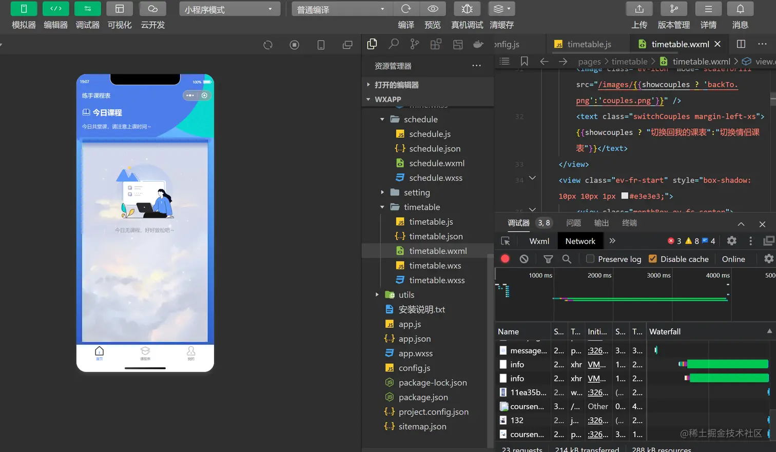Navigate back in editor history
Screen dimensions: 776x452
click(x=544, y=61)
